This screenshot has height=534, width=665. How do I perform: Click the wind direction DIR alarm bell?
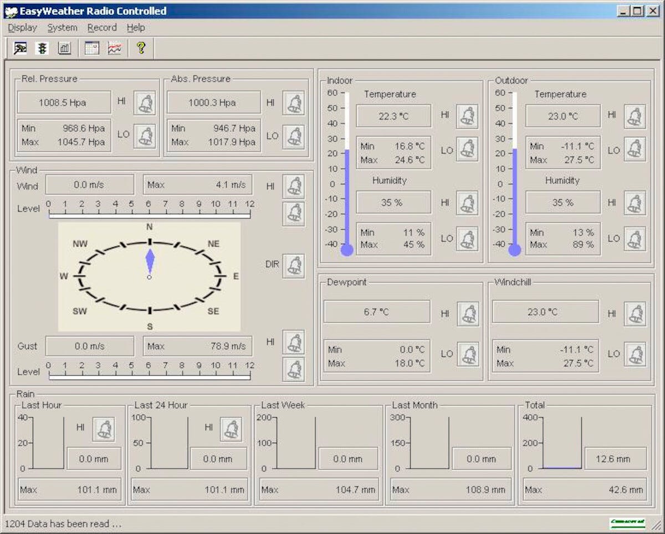pos(294,266)
